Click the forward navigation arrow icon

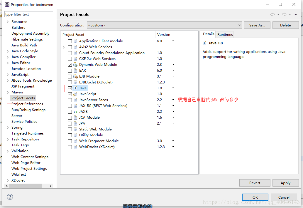click(284, 14)
